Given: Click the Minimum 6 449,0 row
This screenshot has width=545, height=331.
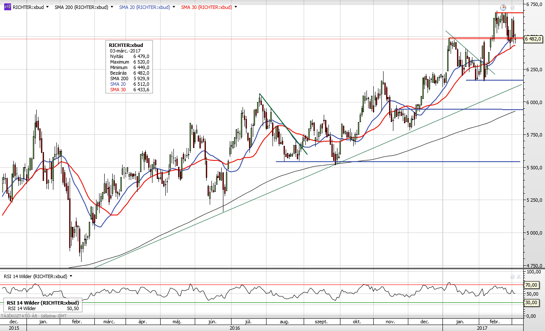Looking at the screenshot, I should 129,67.
